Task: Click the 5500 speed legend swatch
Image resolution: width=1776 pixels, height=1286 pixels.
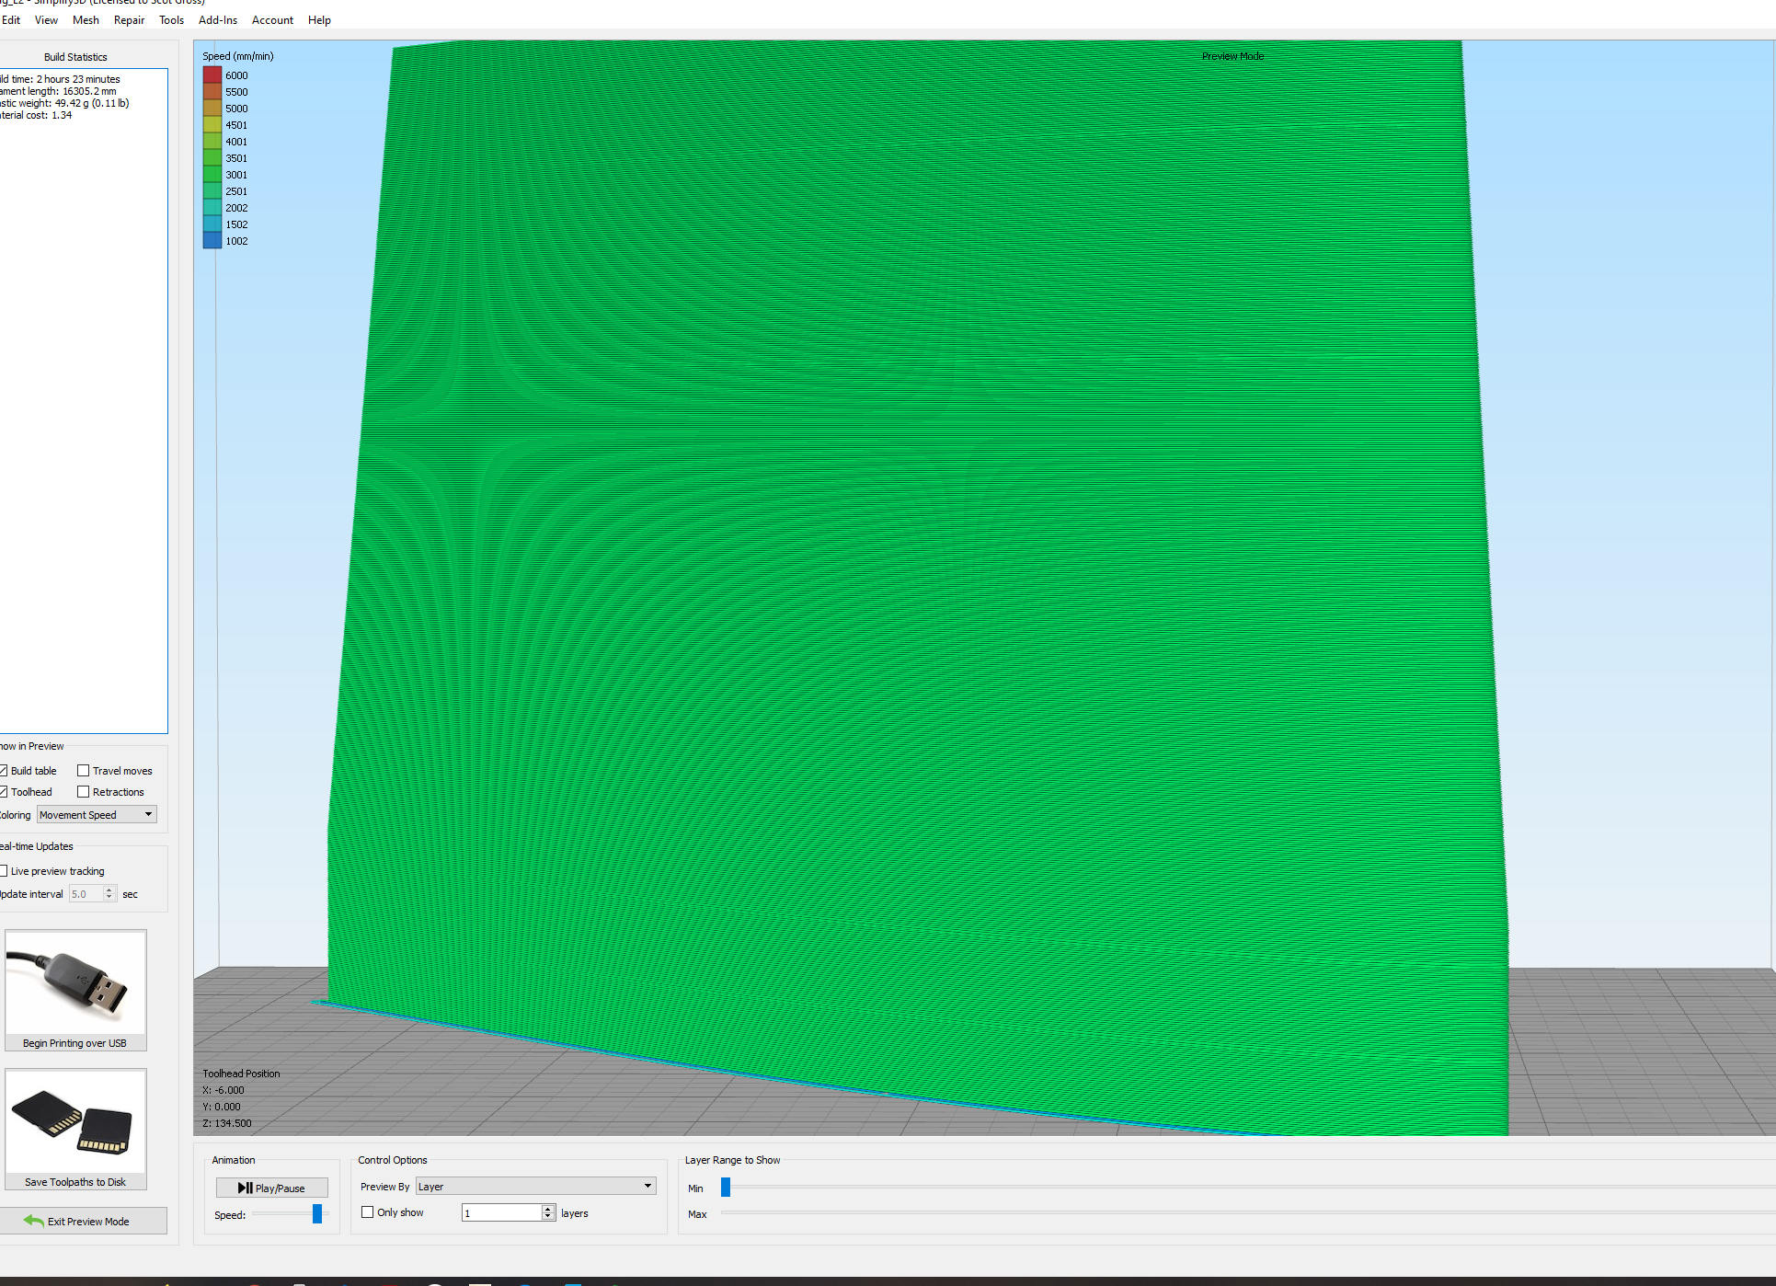Action: (212, 92)
